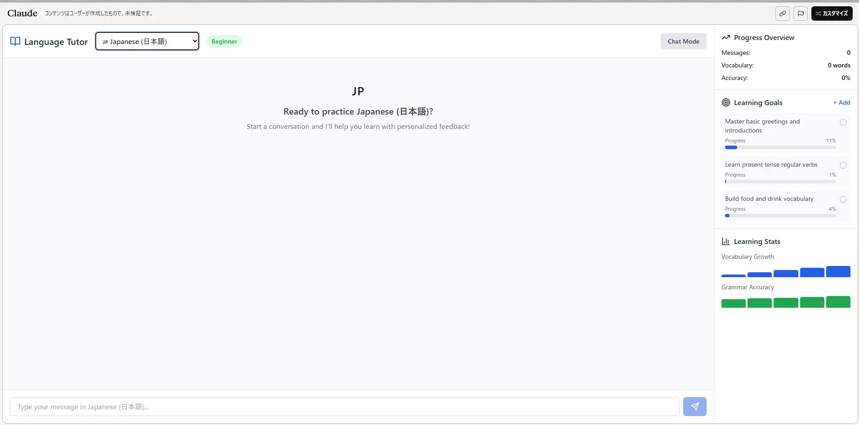Screen dimensions: 859x425
Task: Click the + Add goal link
Action: pos(841,102)
